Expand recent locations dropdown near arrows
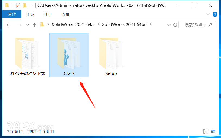The image size is (221, 138). tap(27, 25)
